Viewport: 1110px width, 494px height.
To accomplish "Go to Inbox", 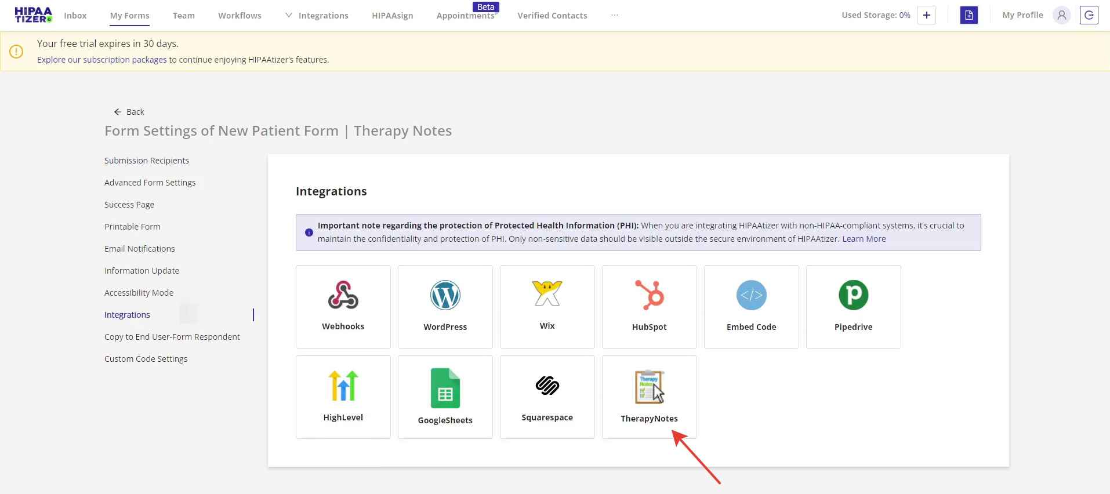I will pos(75,16).
